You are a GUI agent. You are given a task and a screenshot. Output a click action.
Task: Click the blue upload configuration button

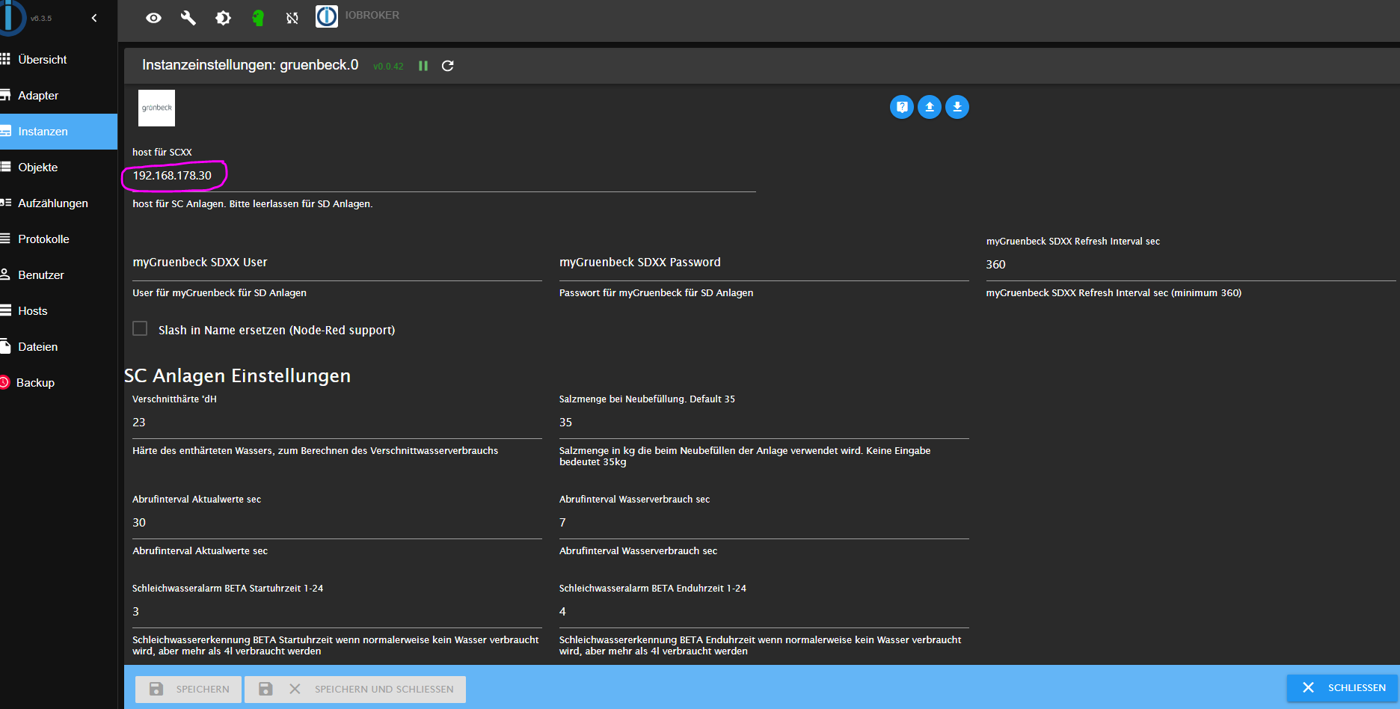[930, 107]
